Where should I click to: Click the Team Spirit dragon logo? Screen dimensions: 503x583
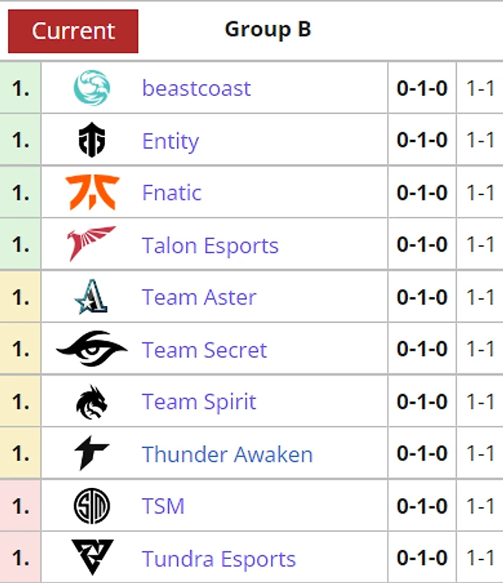coord(92,402)
